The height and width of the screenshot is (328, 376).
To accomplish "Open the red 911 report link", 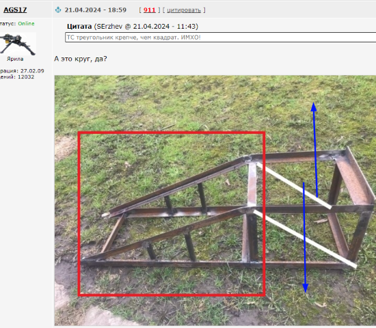I will pos(150,10).
